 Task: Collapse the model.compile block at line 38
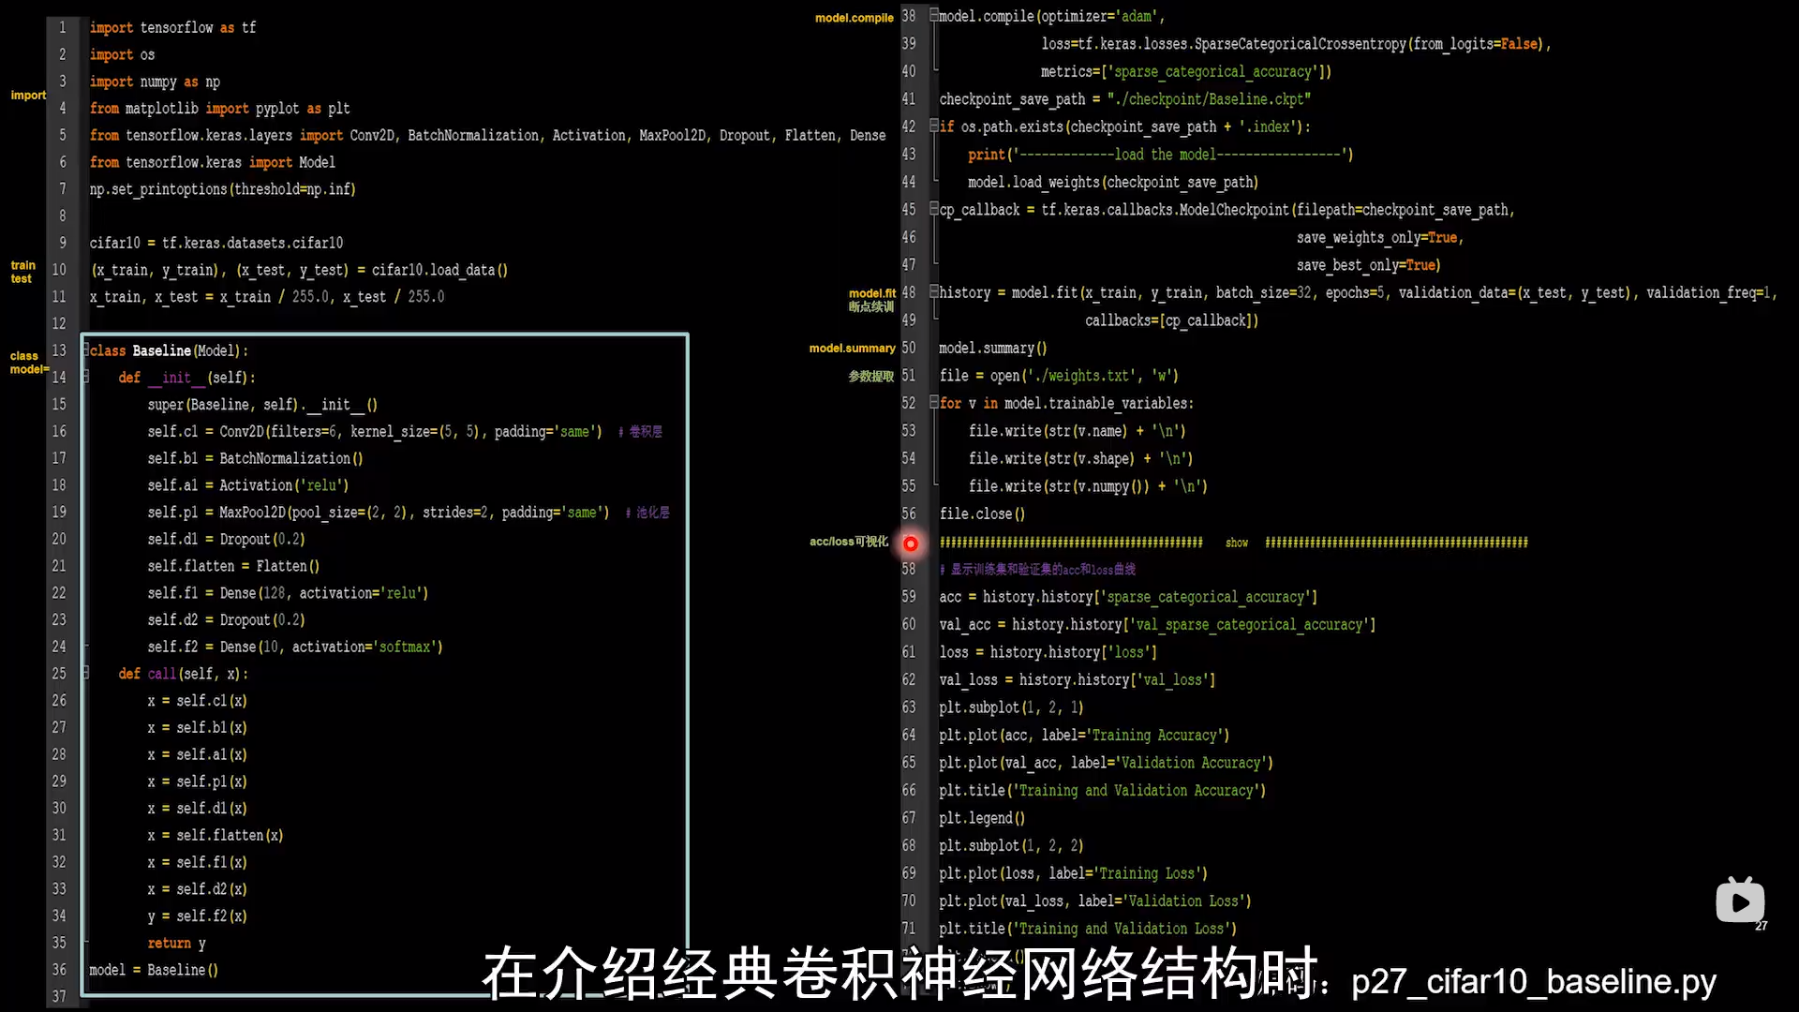click(933, 15)
